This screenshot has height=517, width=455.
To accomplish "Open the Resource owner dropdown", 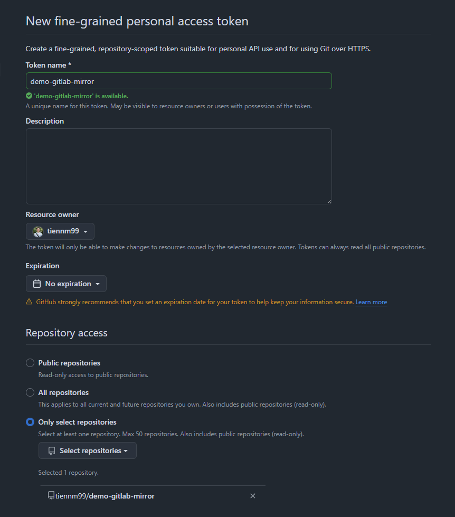I will (60, 231).
